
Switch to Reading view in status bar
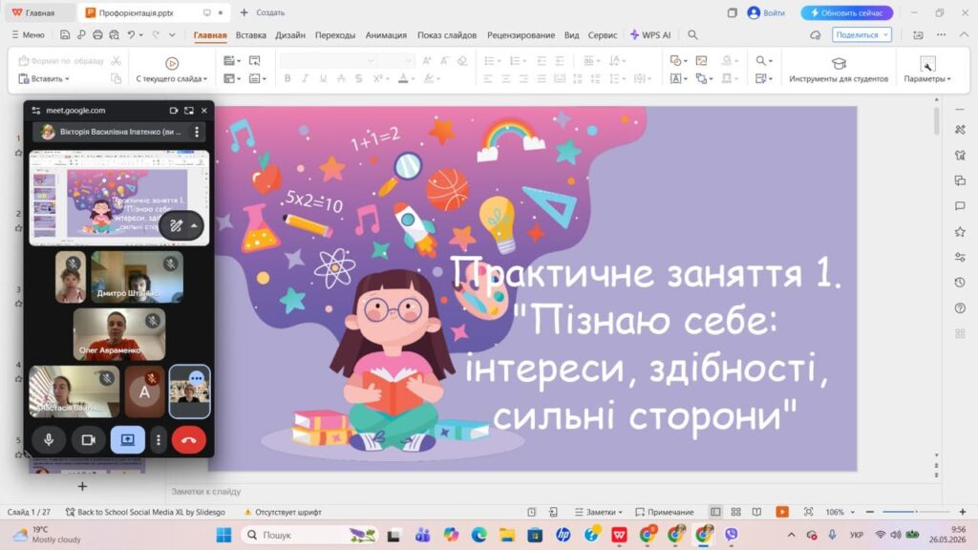click(x=756, y=512)
